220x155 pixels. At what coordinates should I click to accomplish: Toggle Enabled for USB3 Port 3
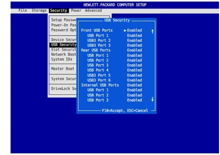click(134, 45)
